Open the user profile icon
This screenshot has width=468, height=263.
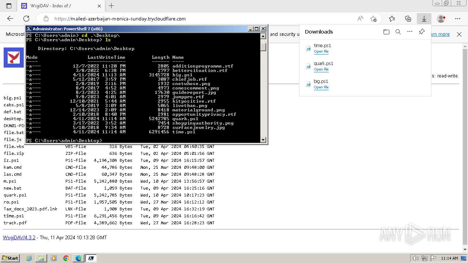point(441,19)
